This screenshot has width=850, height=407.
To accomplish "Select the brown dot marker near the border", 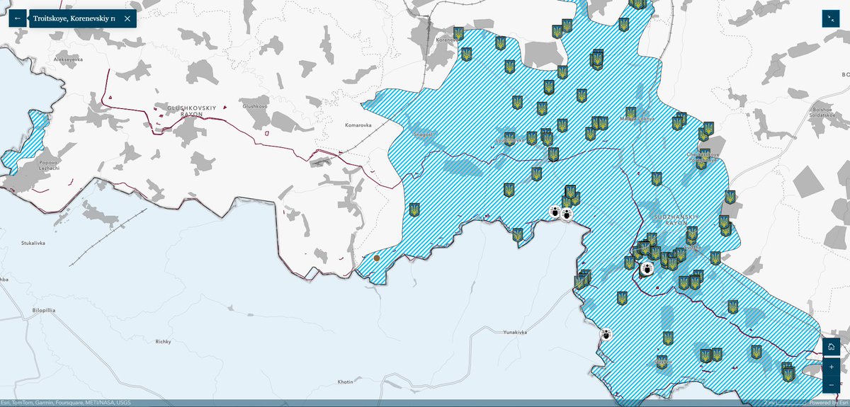I will click(x=377, y=258).
